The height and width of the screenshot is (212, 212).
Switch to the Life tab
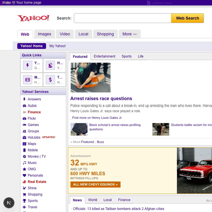[x=140, y=56]
